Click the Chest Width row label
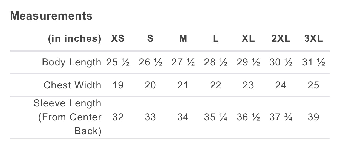Screen dimensions: 340x149 pyautogui.click(x=72, y=85)
